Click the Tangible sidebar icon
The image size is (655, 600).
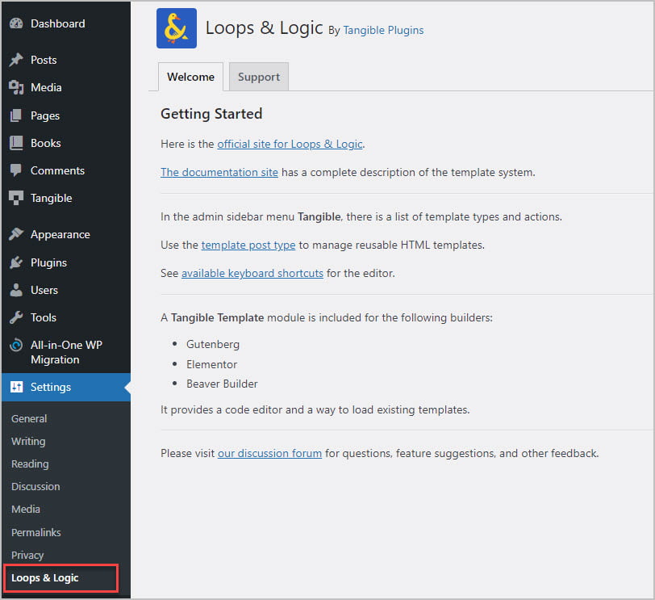(x=18, y=198)
